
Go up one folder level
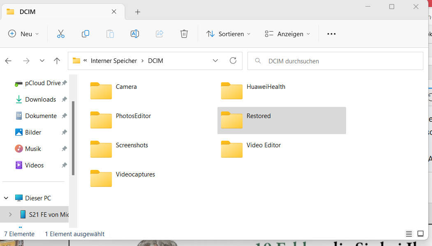coord(57,61)
